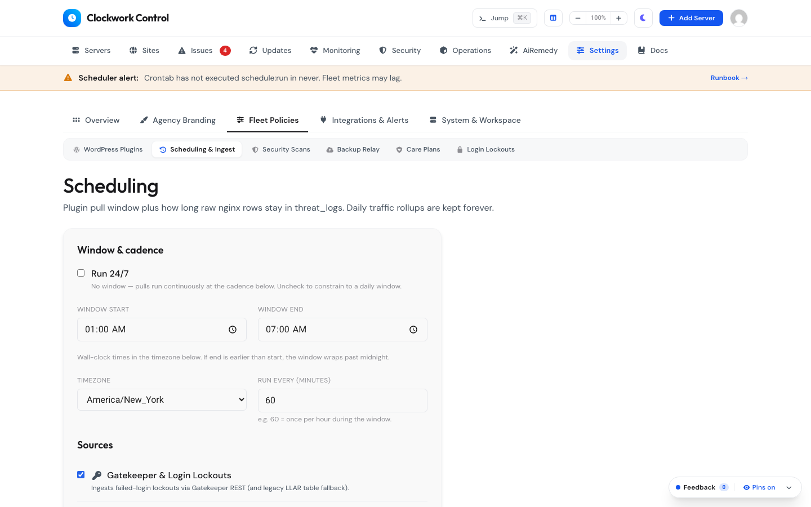Select the Login Lockouts sub-tab

click(485, 150)
